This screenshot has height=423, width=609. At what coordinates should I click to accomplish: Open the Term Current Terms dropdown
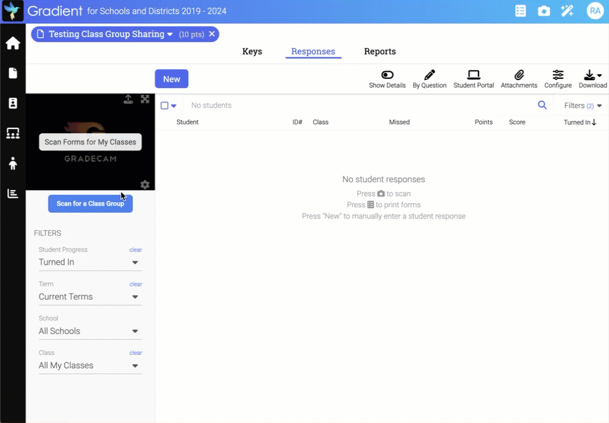coord(90,296)
